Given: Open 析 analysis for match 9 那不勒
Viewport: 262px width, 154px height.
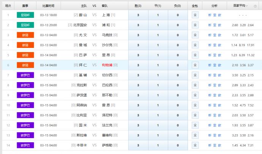Looking at the screenshot, I should [210, 95].
